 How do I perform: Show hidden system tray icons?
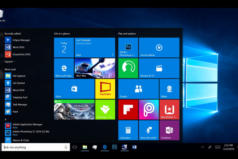203,147
